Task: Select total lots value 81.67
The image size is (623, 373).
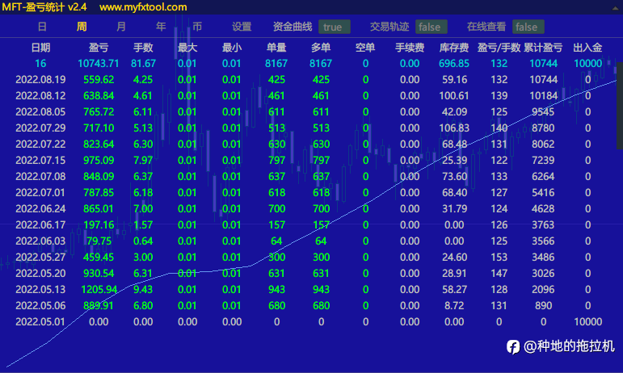Action: point(144,64)
